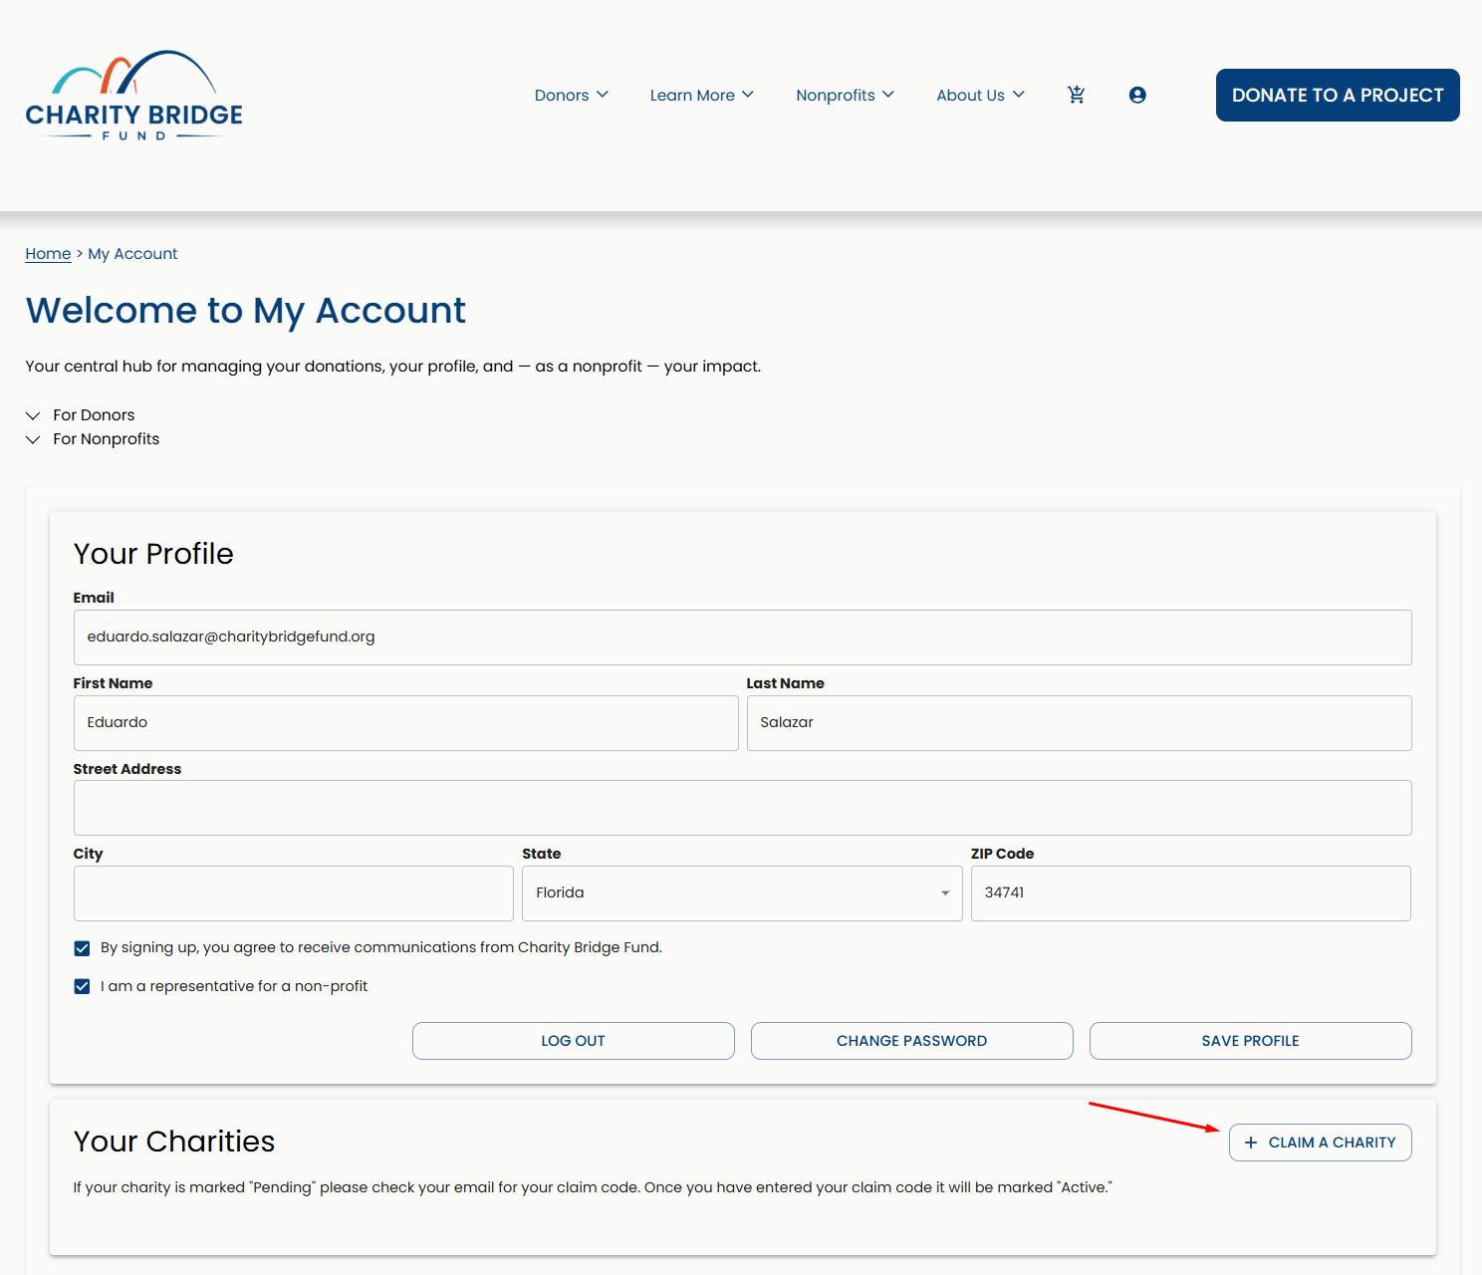1482x1275 pixels.
Task: Click the Welcome to My Account heading
Action: (x=245, y=311)
